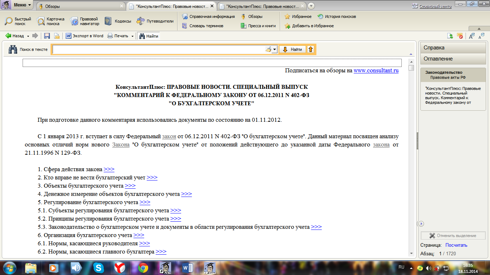The width and height of the screenshot is (490, 275).
Task: Open the Справка panel tab
Action: tap(453, 48)
